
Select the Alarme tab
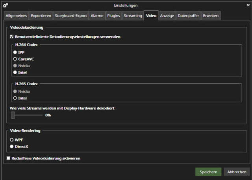coord(97,16)
